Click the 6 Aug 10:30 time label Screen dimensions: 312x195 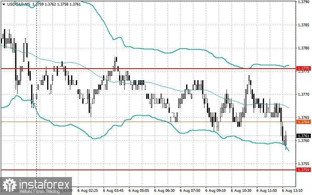click(241, 191)
